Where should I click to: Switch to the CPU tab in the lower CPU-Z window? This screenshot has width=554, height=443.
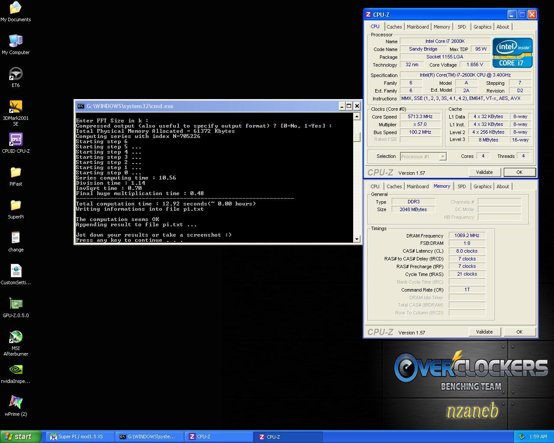[x=375, y=186]
